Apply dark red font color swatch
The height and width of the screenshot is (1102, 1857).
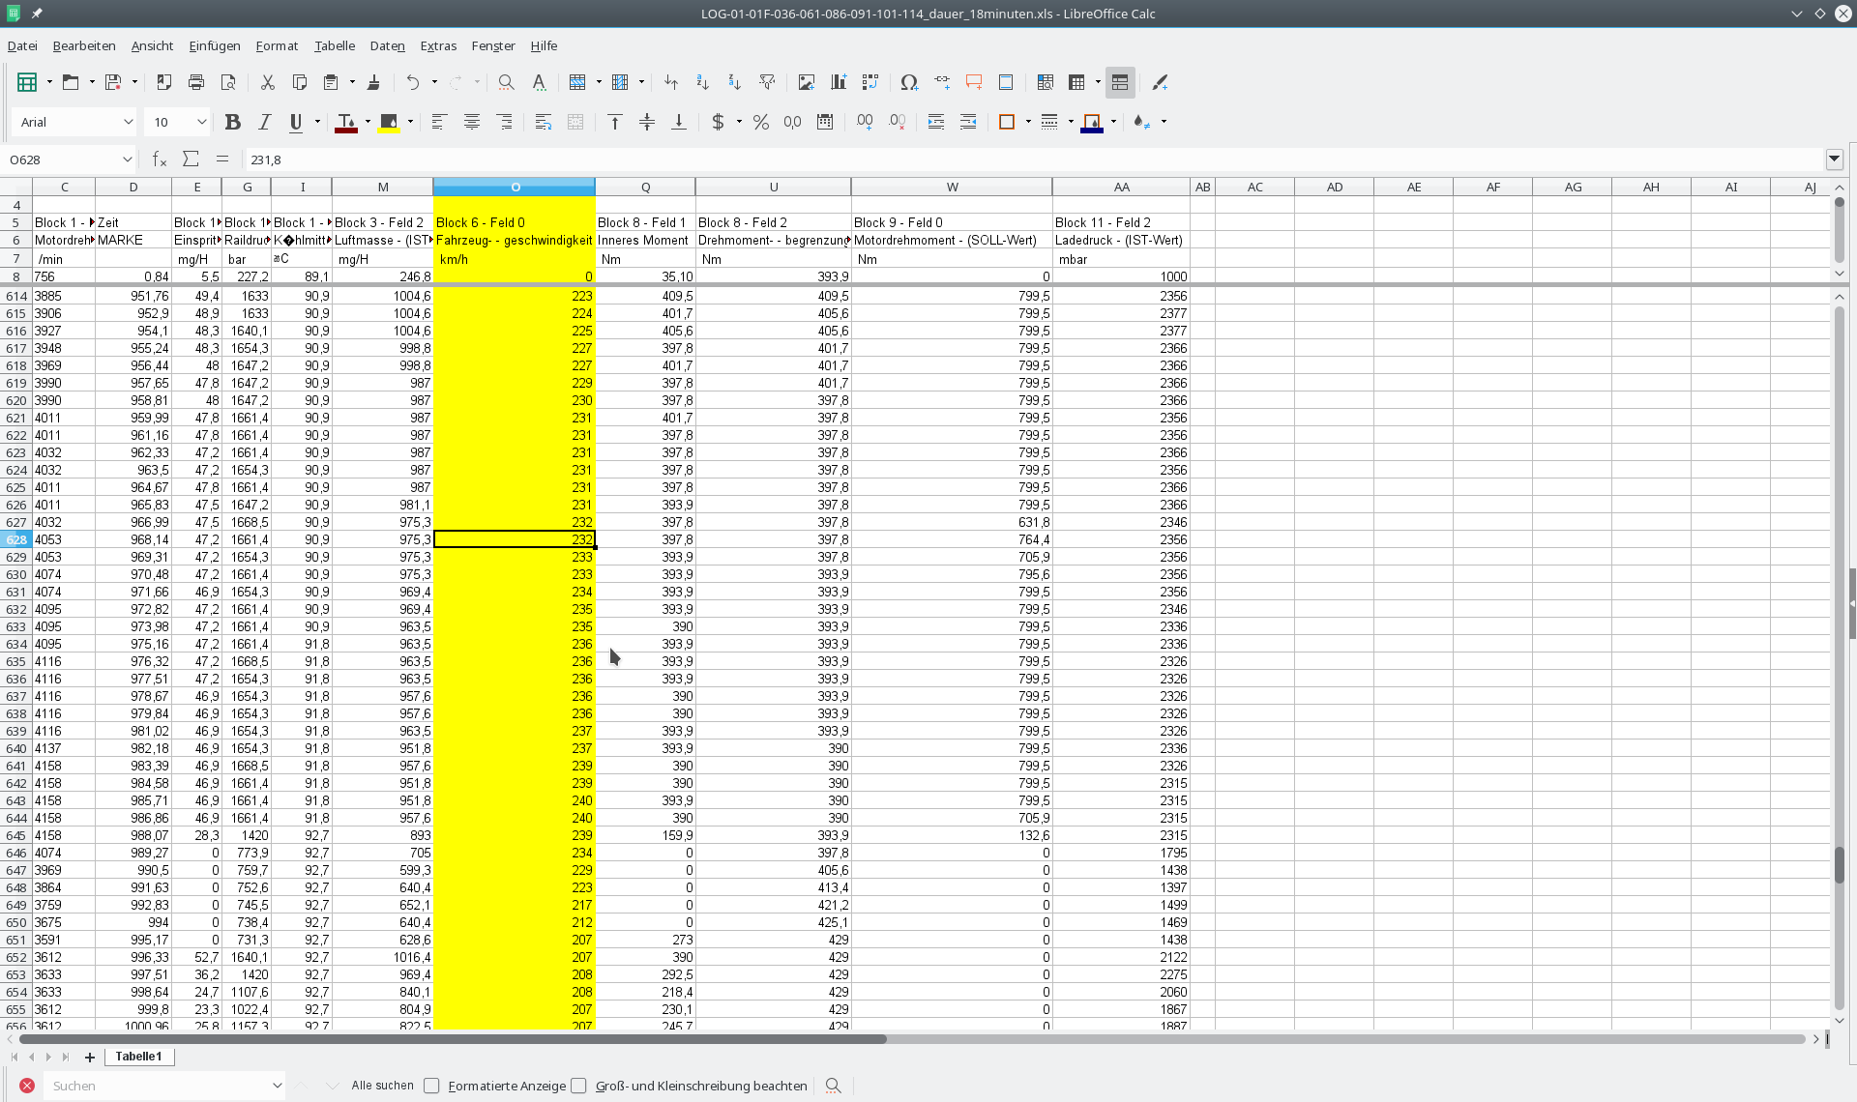click(346, 122)
